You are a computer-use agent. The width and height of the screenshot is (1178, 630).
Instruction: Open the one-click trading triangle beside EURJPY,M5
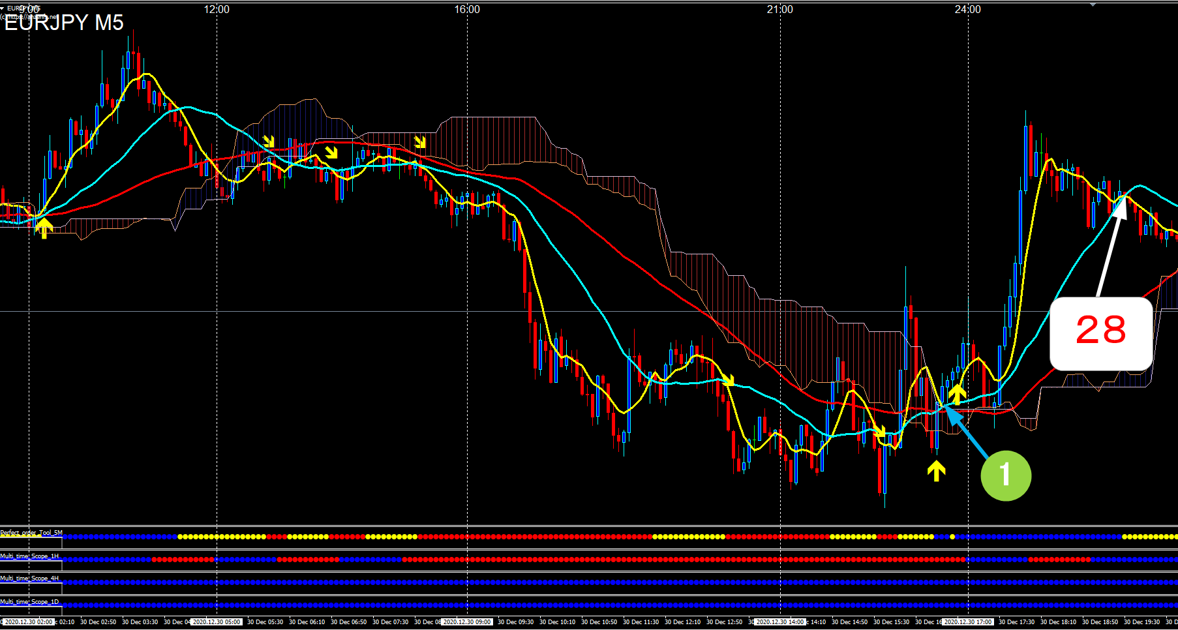3,8
